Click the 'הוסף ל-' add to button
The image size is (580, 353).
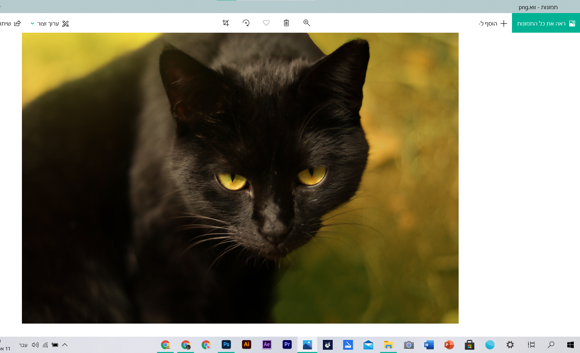(x=493, y=24)
